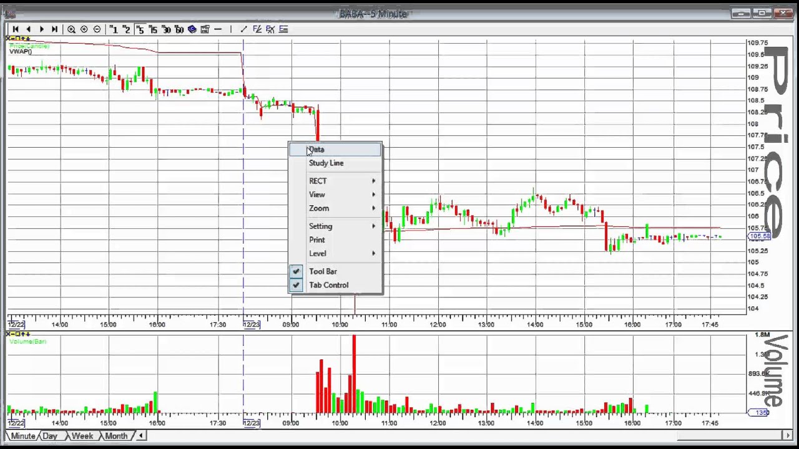Screen dimensions: 799x449
Task: Open the chart properties icon
Action: [x=205, y=29]
